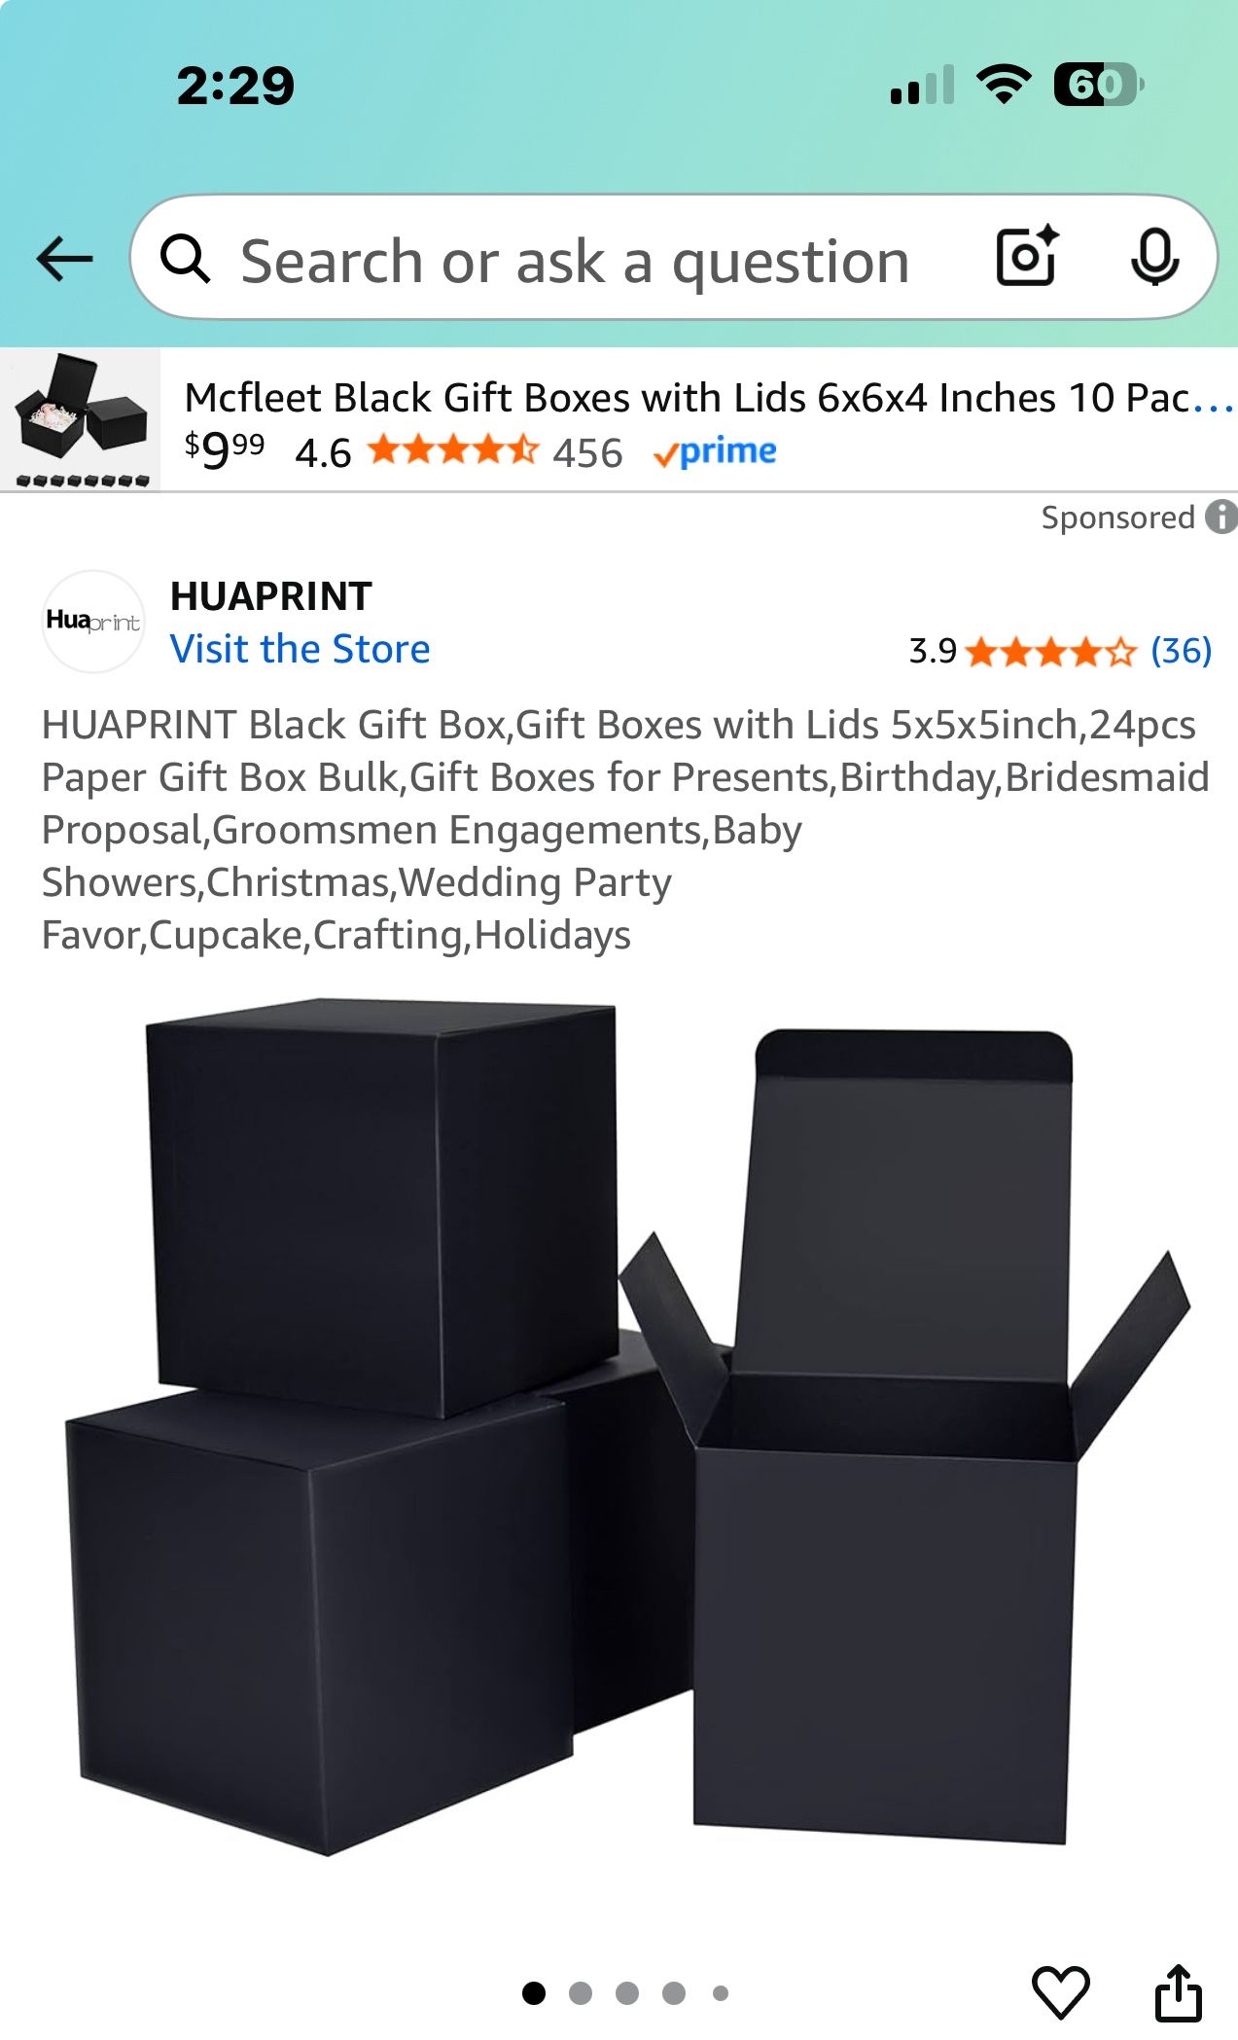1238x2040 pixels.
Task: Tap the back arrow icon
Action: tap(64, 259)
